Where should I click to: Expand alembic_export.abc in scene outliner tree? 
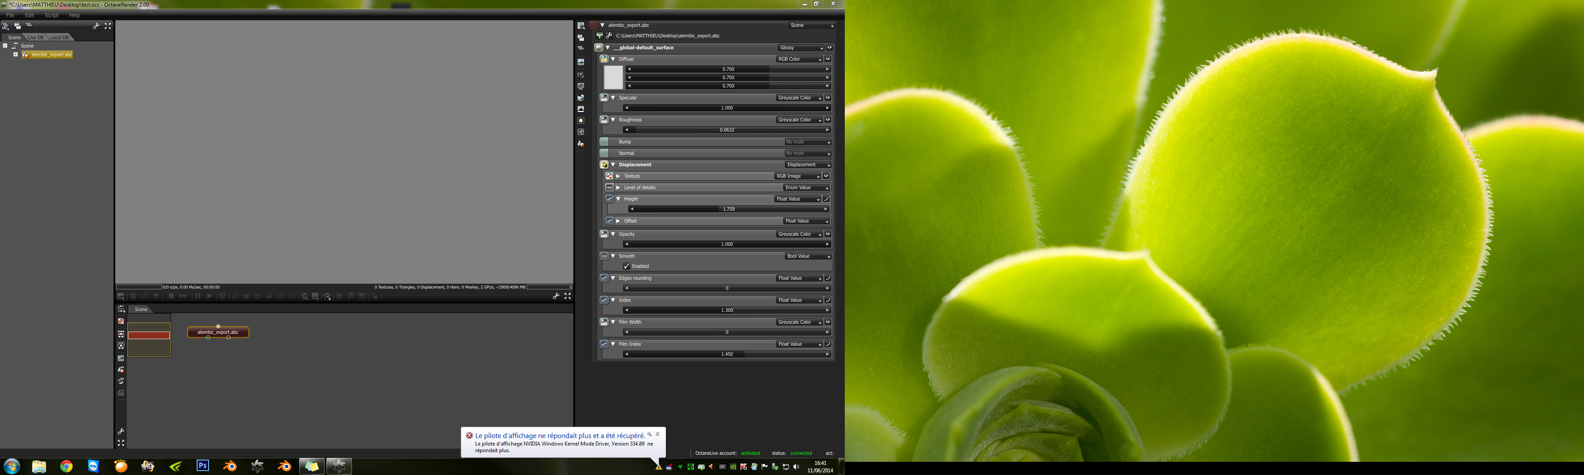pyautogui.click(x=15, y=55)
